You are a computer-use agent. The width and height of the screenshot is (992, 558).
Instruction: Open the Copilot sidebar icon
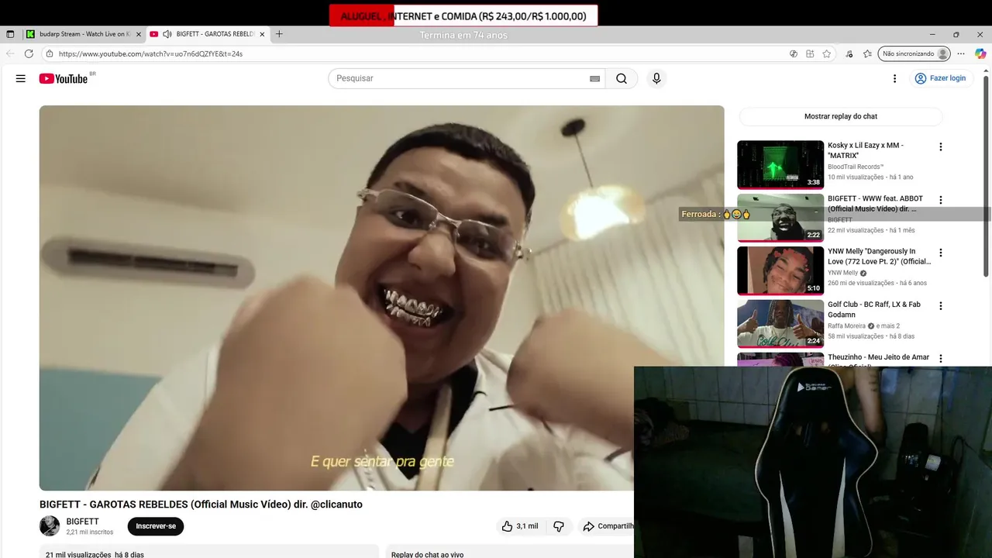[x=980, y=53]
